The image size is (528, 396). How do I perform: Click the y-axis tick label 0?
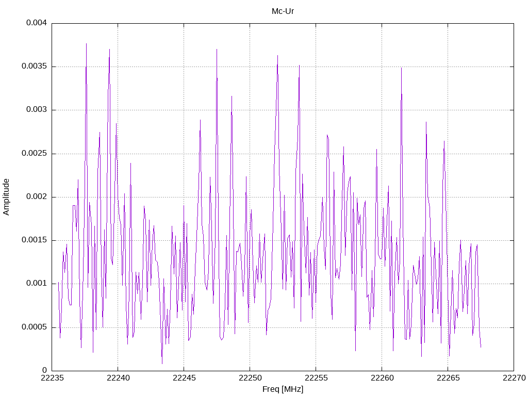(x=44, y=370)
